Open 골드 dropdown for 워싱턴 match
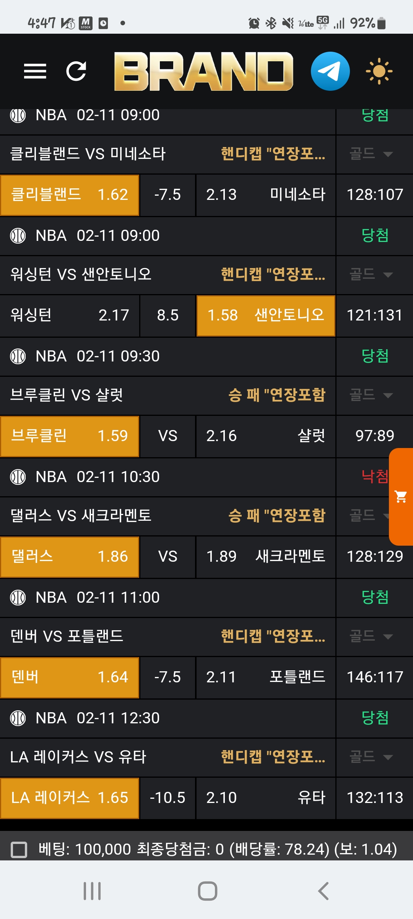Screen dimensions: 413x919 pyautogui.click(x=371, y=275)
